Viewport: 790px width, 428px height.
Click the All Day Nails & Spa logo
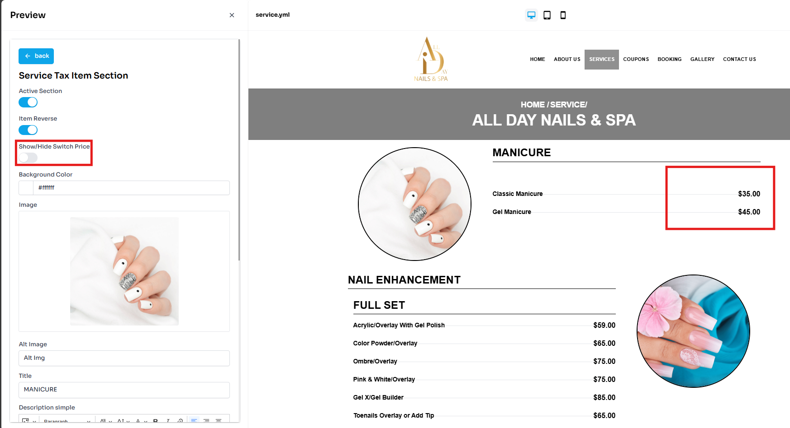coord(431,59)
